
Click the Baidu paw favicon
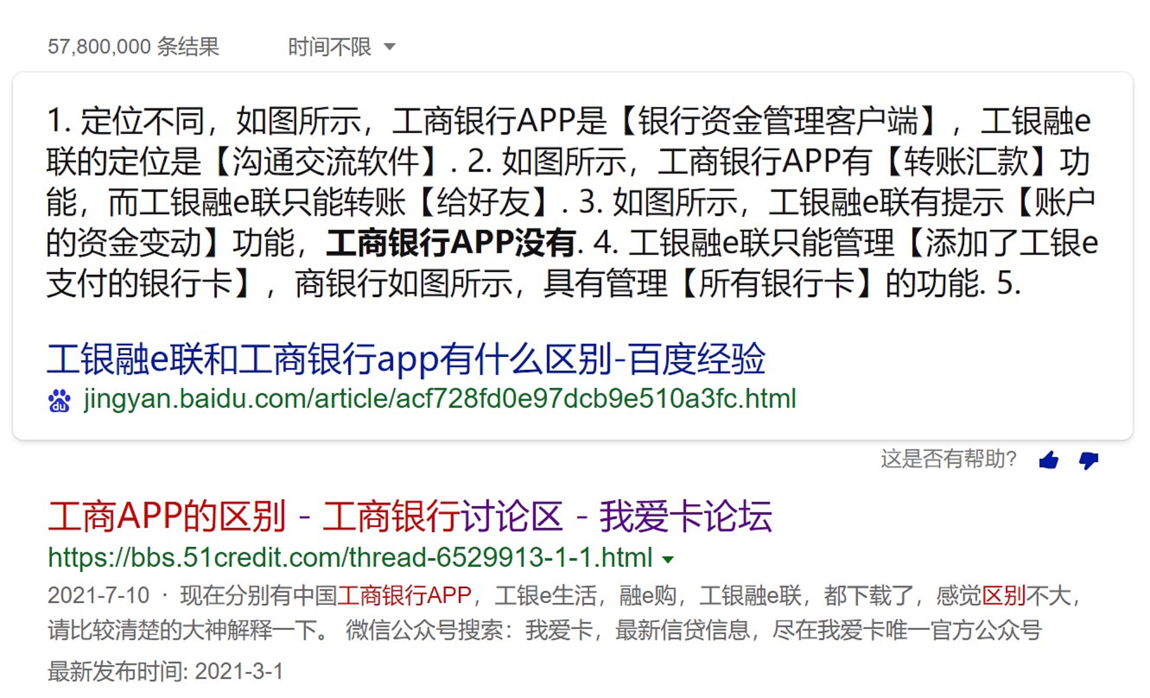pos(59,400)
